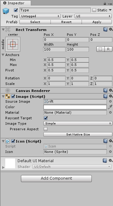Open Rect Transform help reference icon
The image size is (113, 206).
pos(105,29)
